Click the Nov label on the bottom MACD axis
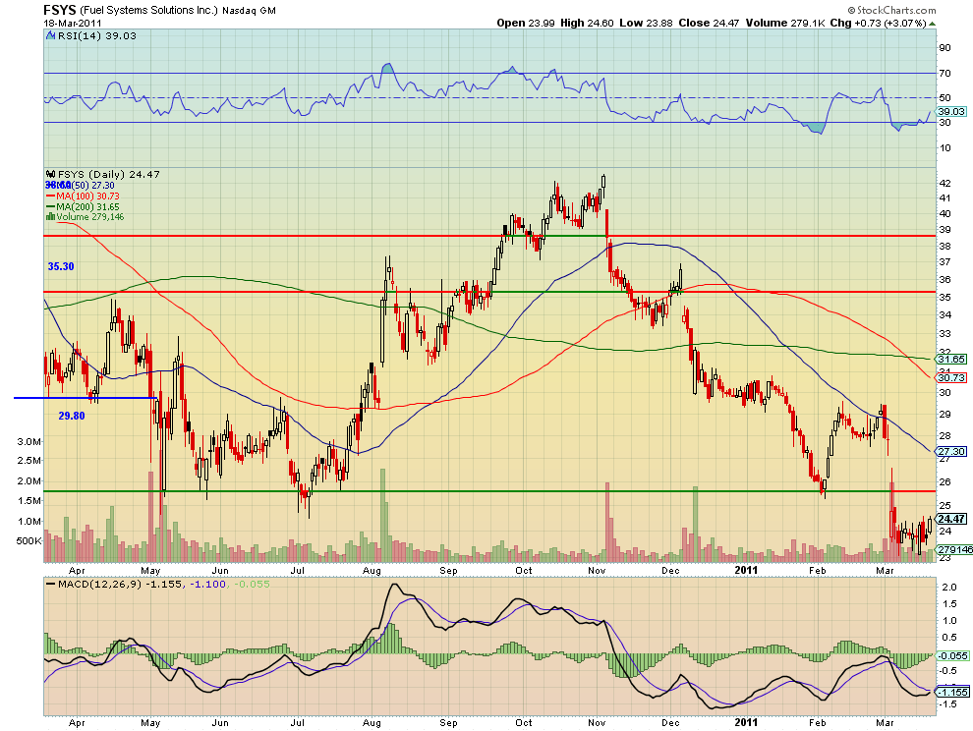The width and height of the screenshot is (973, 731). click(597, 722)
